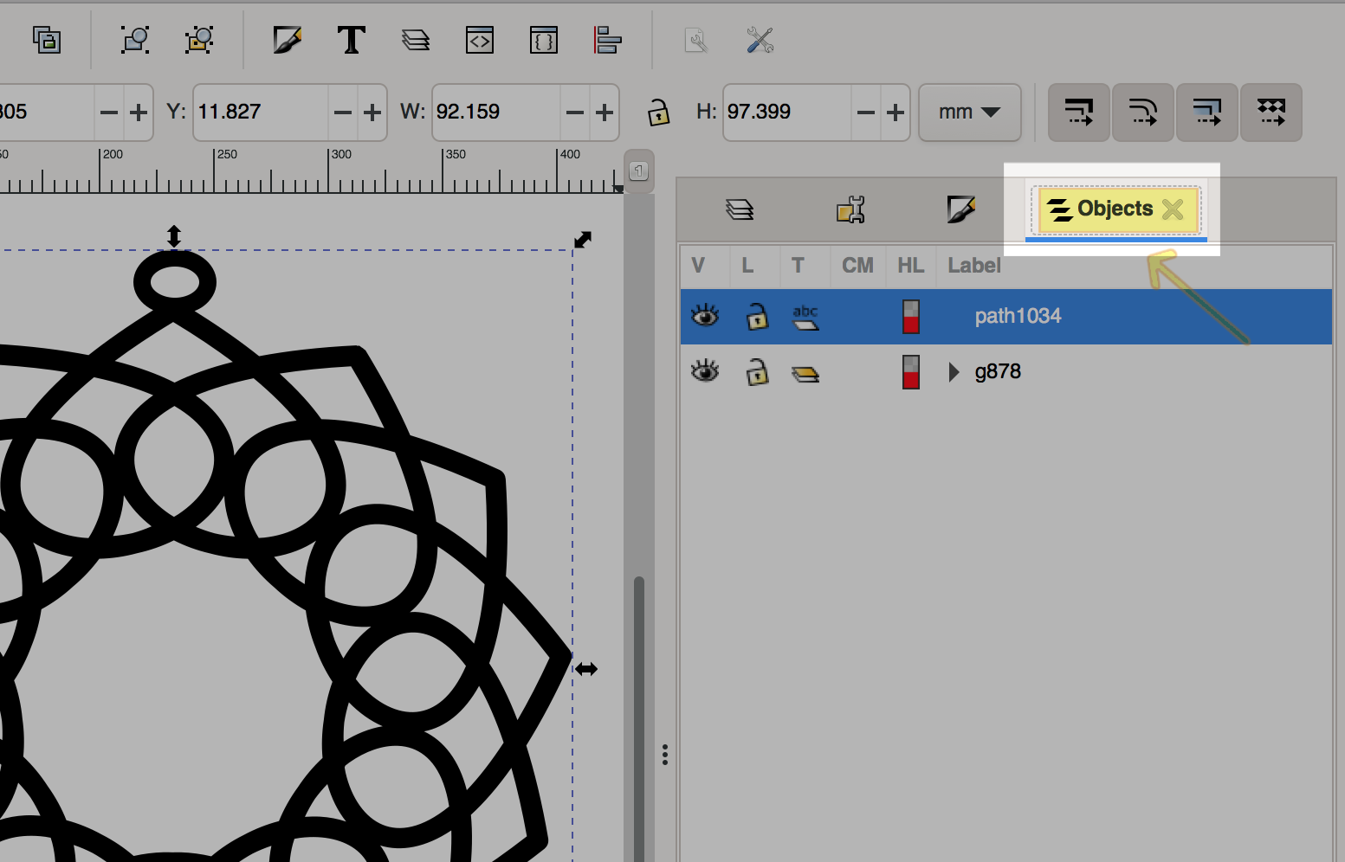Open Document Properties wrench-screwdriver icon
The height and width of the screenshot is (862, 1345).
(x=760, y=41)
